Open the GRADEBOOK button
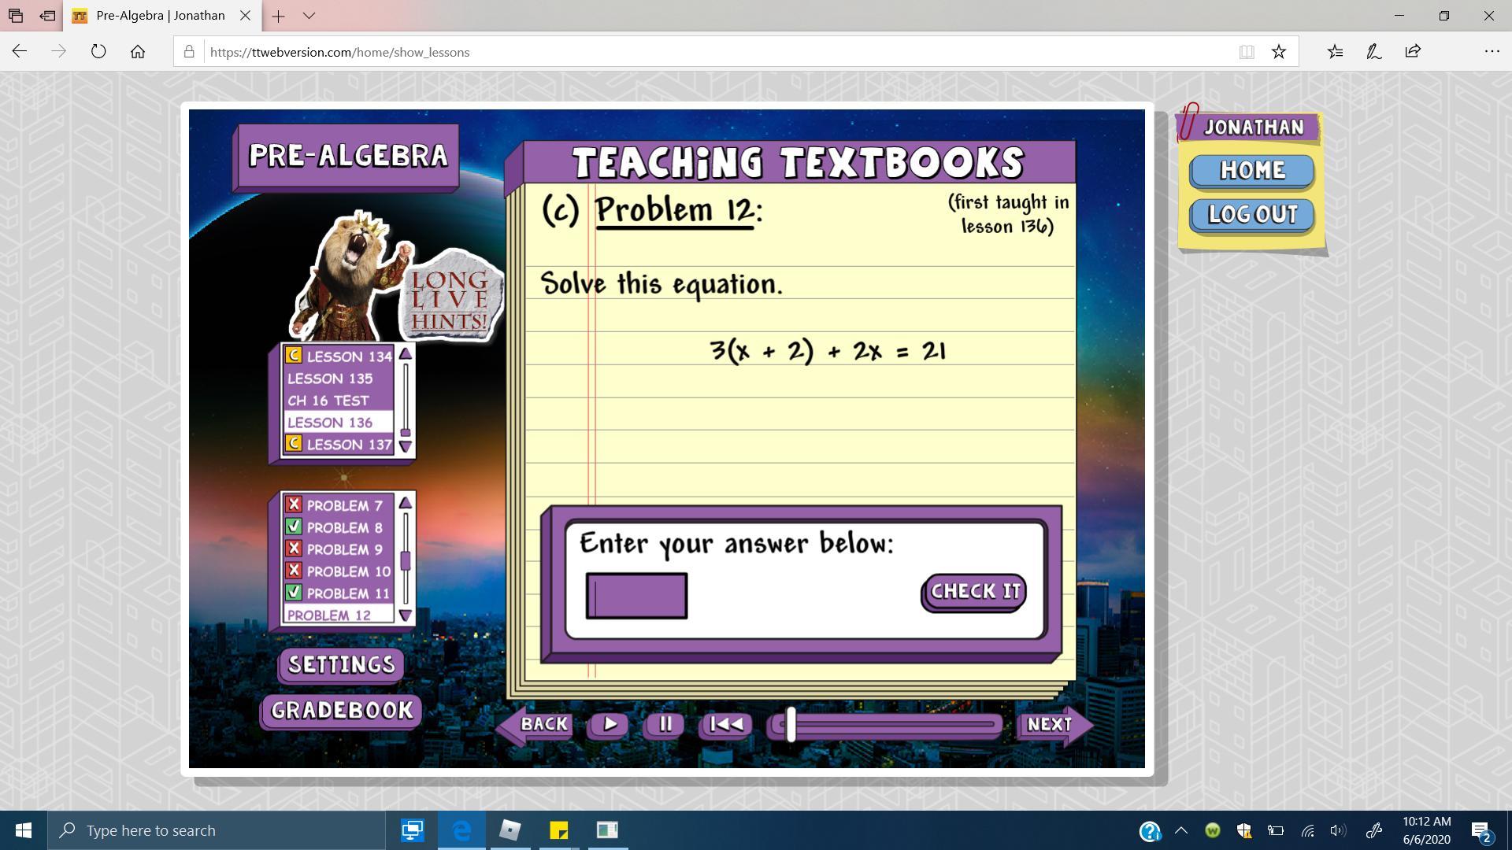The height and width of the screenshot is (850, 1512). click(x=342, y=711)
